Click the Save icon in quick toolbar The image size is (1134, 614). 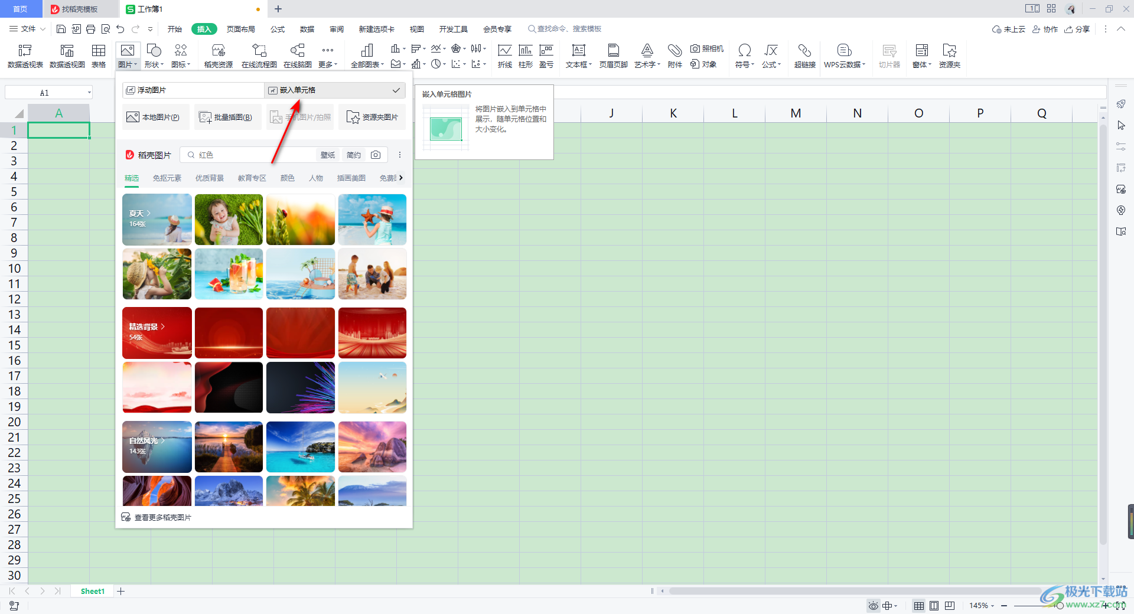click(61, 29)
